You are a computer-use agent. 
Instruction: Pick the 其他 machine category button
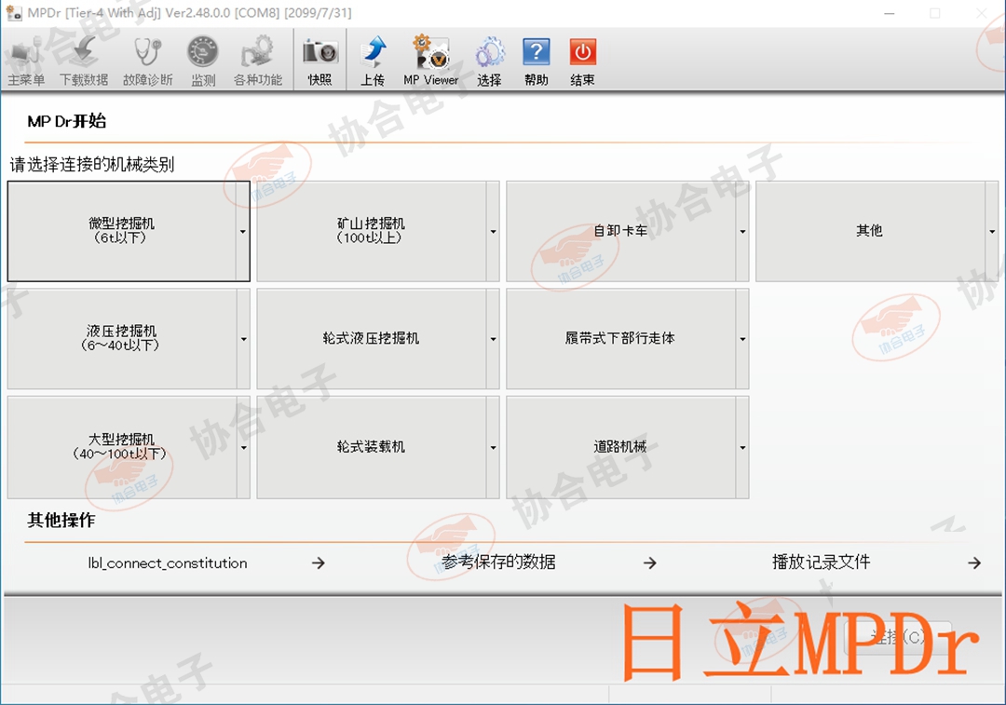pos(869,231)
